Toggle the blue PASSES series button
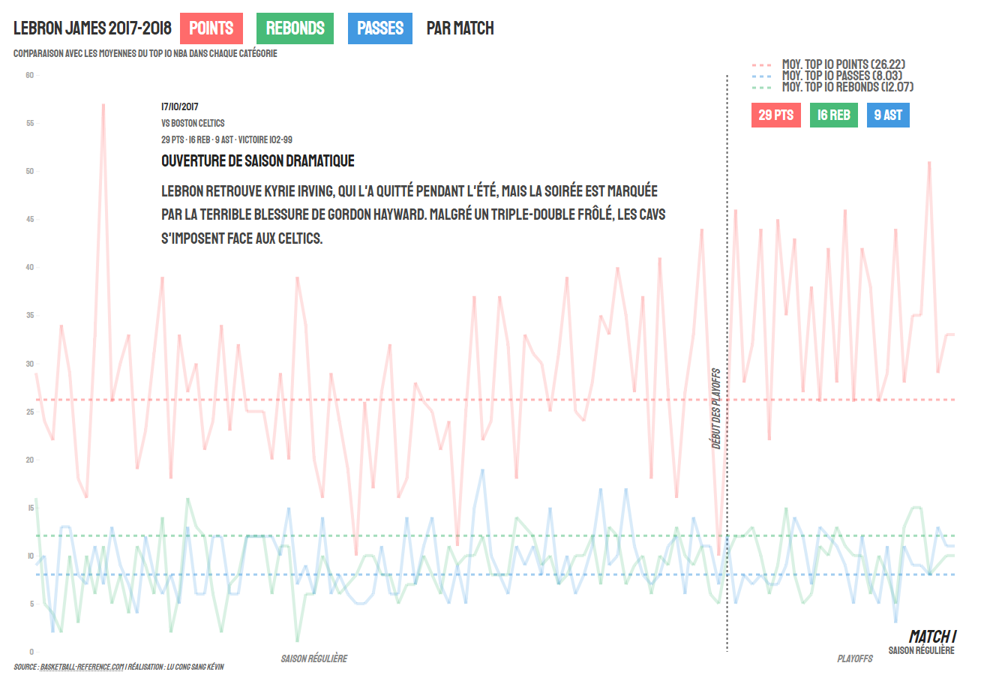The height and width of the screenshot is (678, 984). 380,28
